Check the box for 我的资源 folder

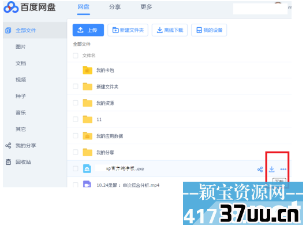tap(76, 103)
